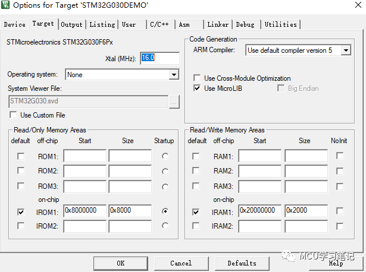Uncheck the IROM1 default checkbox

click(21, 212)
